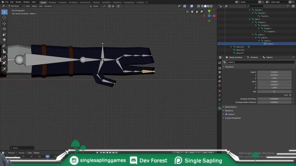The image size is (296, 166).
Task: Open the viewport Add menu
Action: point(41,6)
